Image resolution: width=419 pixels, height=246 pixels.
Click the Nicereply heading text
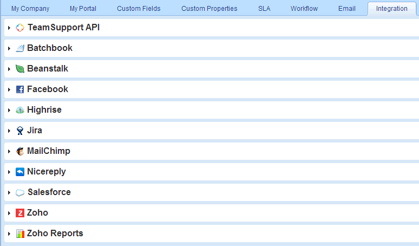tap(47, 172)
